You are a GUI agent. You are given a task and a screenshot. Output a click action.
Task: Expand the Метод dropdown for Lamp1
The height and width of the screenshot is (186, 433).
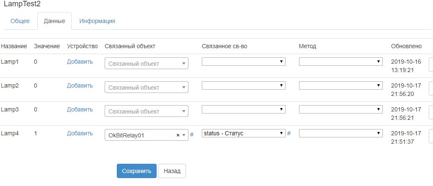click(340, 62)
